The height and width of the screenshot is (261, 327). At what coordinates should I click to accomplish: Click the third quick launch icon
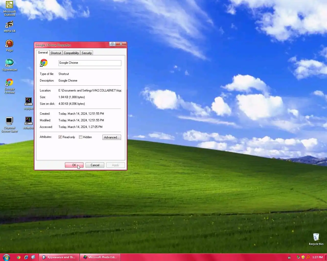pyautogui.click(x=33, y=257)
